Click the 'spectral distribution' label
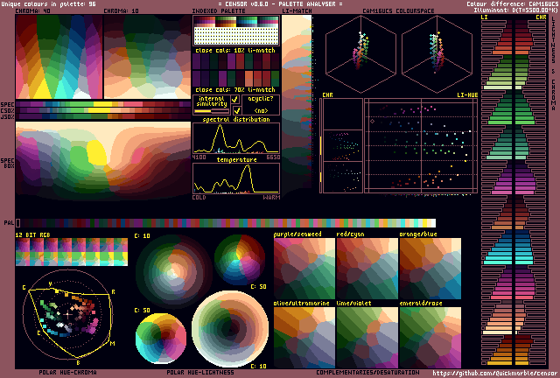 tap(236, 119)
